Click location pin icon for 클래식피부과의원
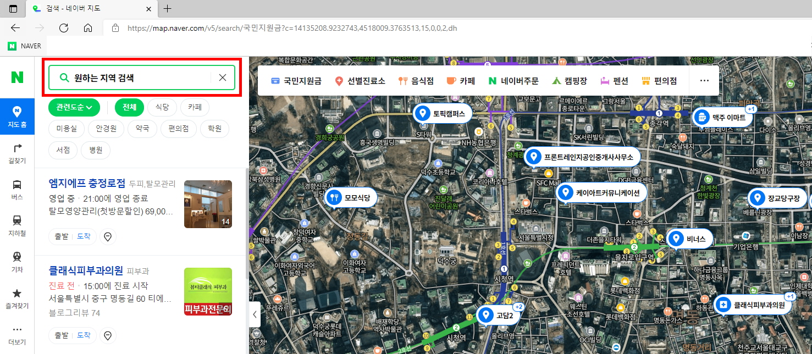The width and height of the screenshot is (812, 354). [108, 335]
